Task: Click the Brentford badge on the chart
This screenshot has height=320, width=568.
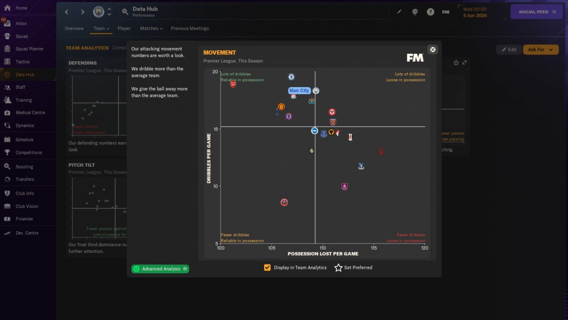Action: pos(332,112)
